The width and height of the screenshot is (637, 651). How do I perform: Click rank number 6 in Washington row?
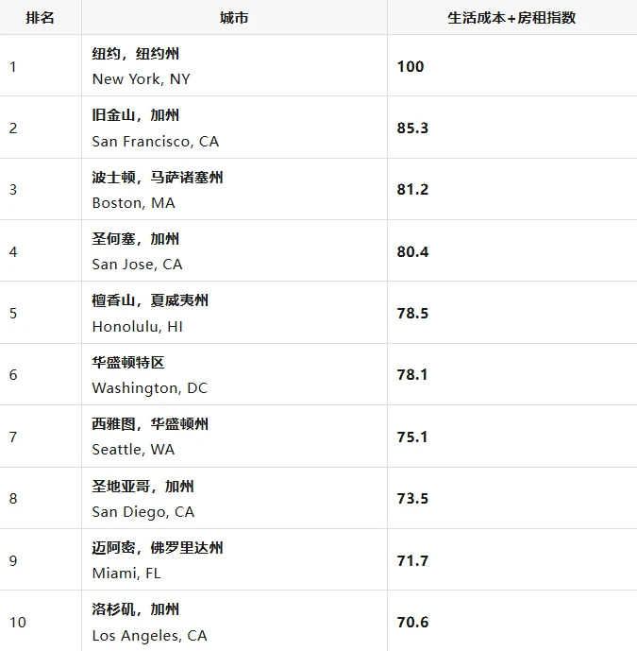coord(13,374)
